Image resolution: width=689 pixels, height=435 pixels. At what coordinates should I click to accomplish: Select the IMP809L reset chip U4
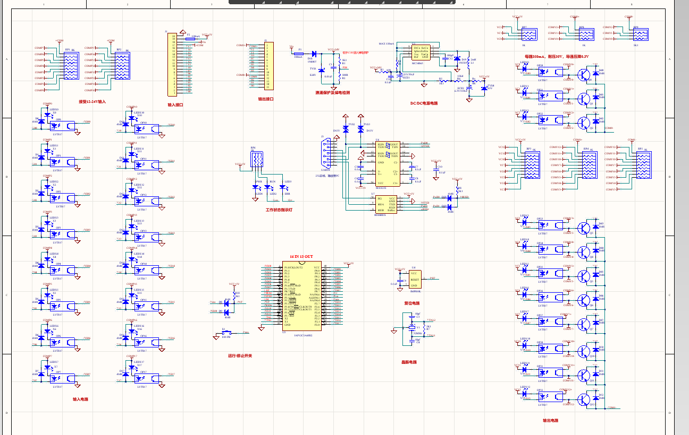pyautogui.click(x=415, y=279)
